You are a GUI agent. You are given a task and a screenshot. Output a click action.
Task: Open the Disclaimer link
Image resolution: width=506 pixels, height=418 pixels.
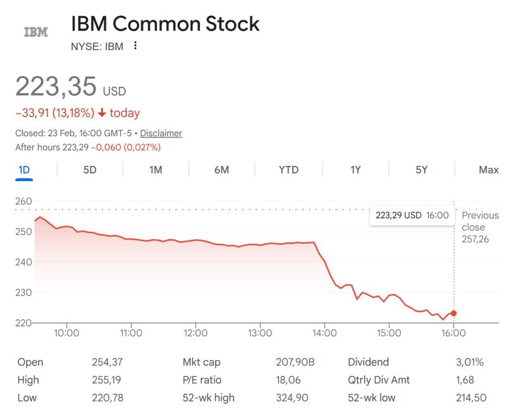160,134
